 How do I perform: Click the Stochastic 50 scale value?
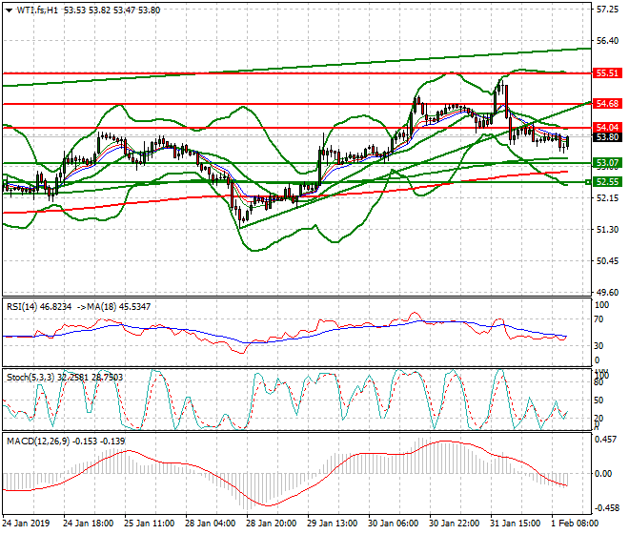[x=599, y=400]
